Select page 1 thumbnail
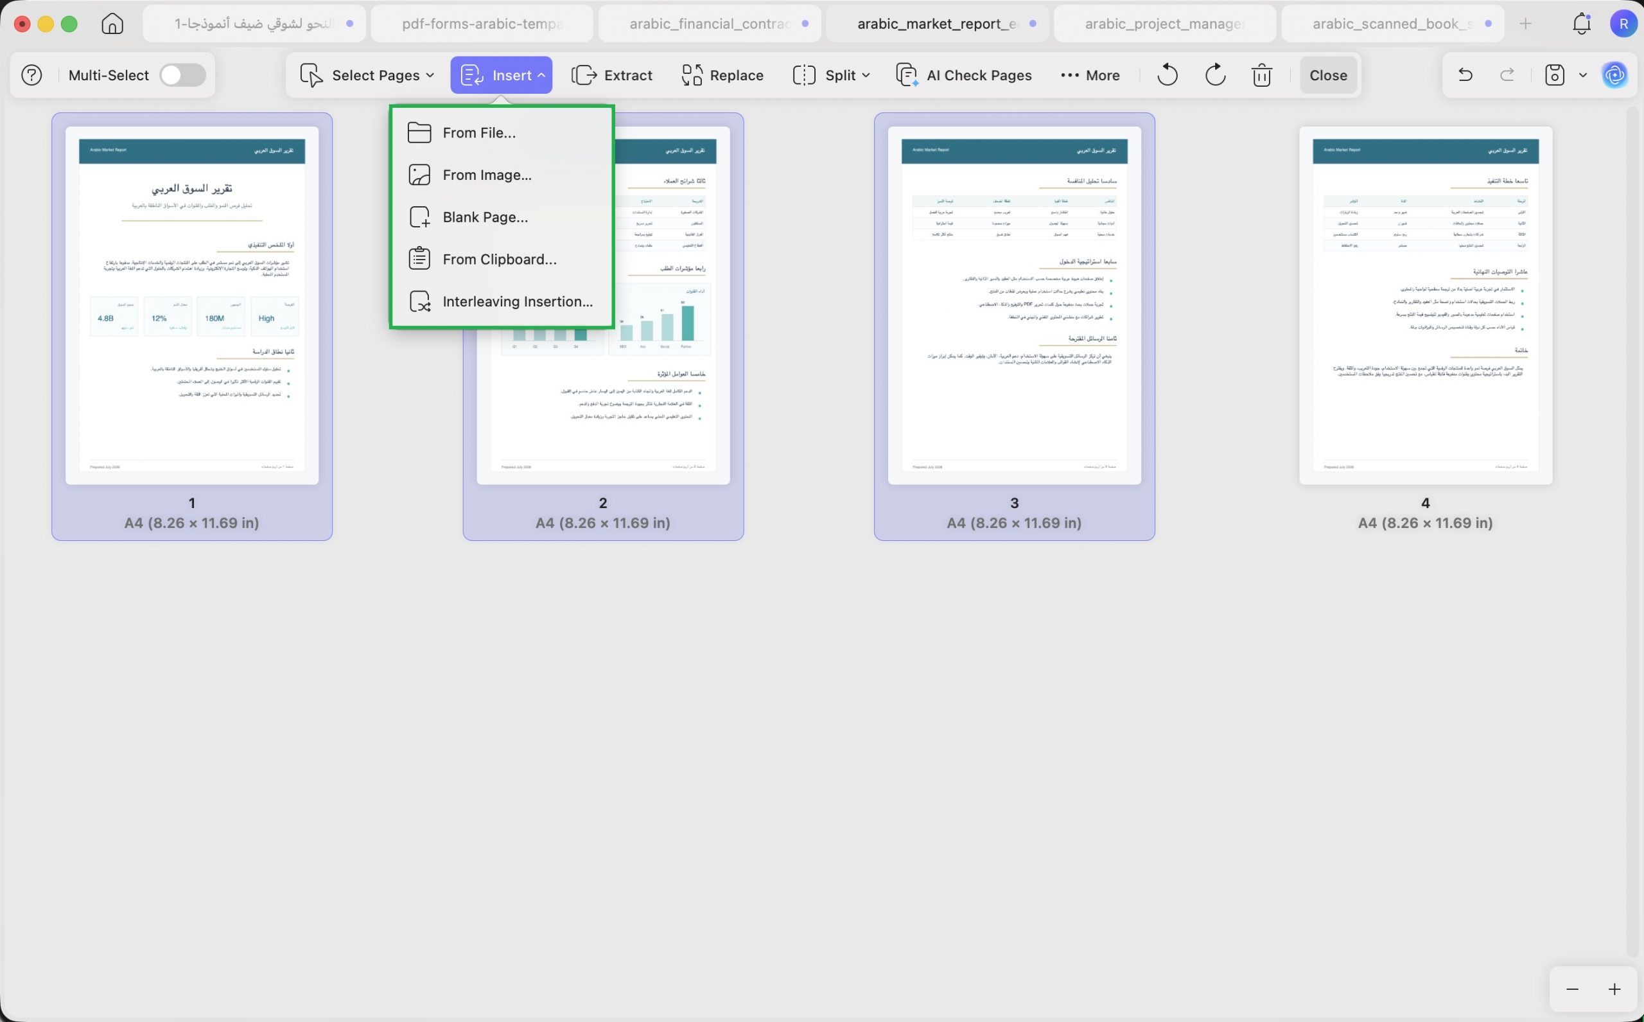1644x1022 pixels. [192, 306]
